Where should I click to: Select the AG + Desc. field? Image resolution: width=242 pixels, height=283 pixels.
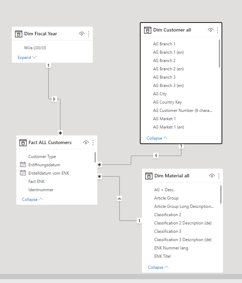pyautogui.click(x=164, y=190)
